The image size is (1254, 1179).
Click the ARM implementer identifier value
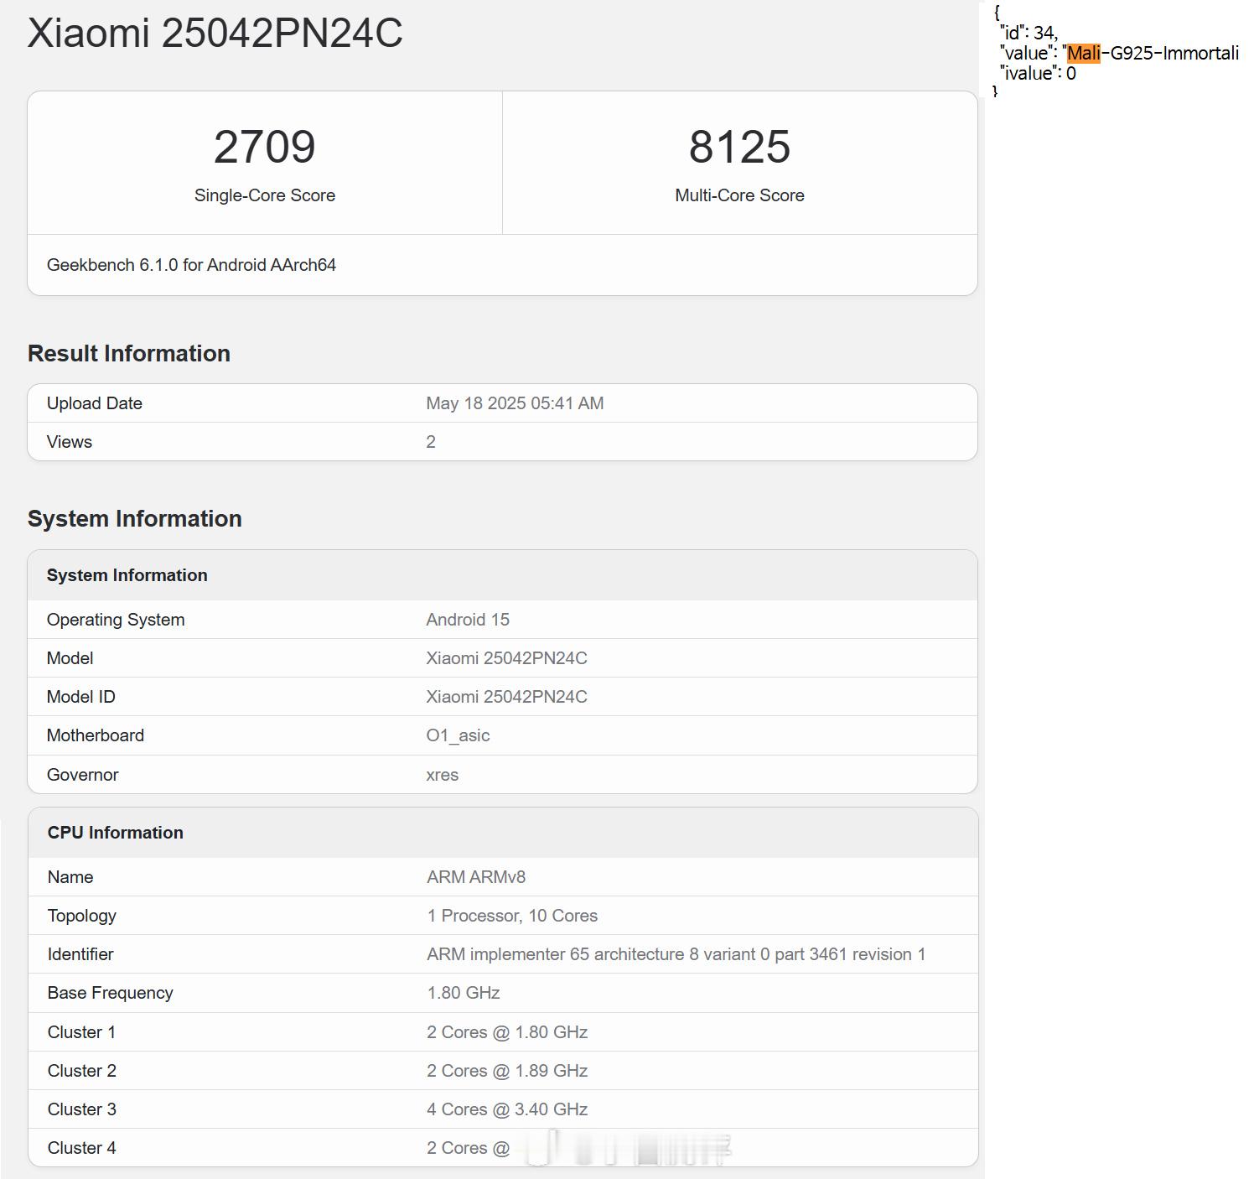(x=676, y=954)
